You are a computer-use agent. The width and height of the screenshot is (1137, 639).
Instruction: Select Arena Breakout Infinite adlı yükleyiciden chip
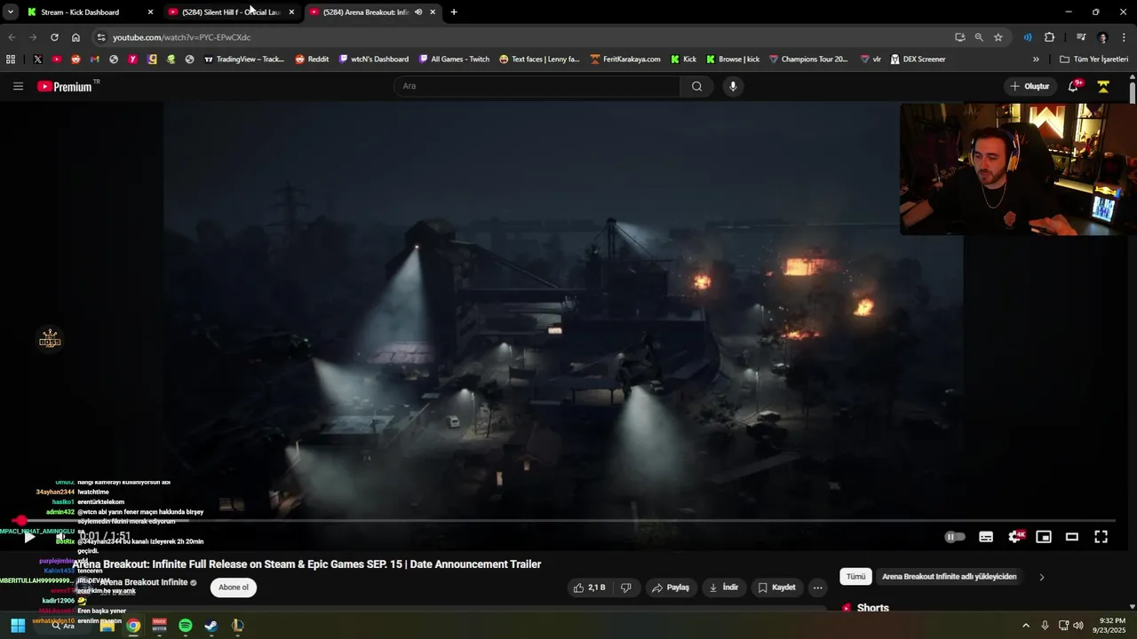point(949,577)
